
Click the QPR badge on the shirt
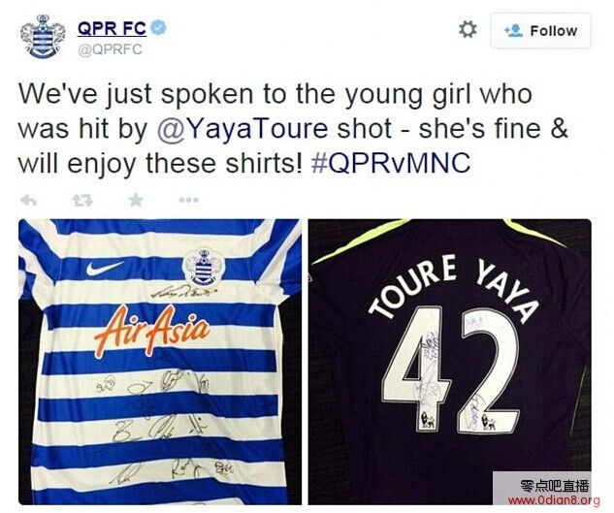tap(203, 268)
